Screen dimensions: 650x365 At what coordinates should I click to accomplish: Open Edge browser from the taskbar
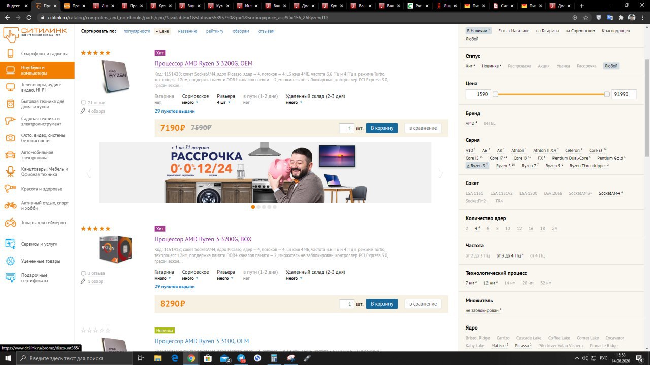click(x=175, y=358)
